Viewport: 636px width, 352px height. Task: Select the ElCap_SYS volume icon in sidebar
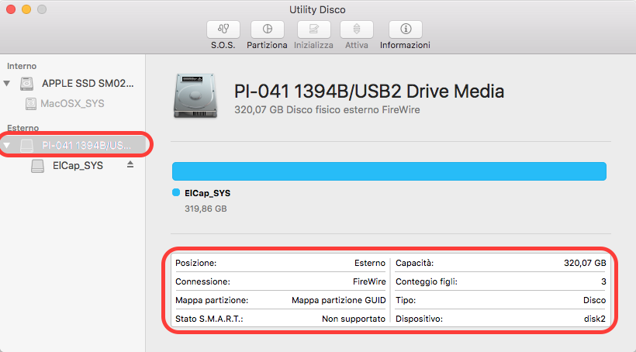click(x=37, y=166)
